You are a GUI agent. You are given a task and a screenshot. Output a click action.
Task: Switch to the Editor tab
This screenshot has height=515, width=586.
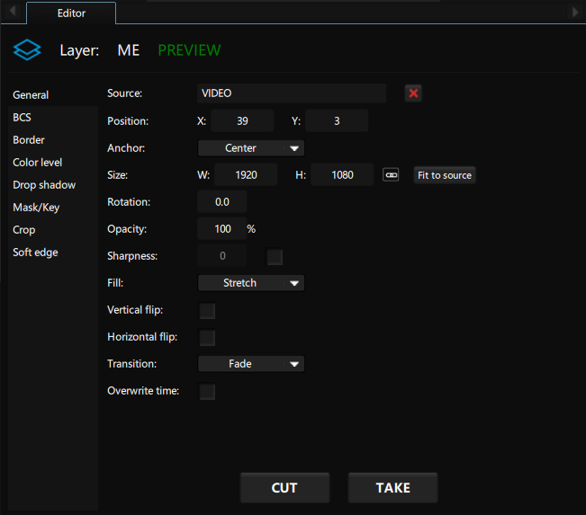(71, 13)
